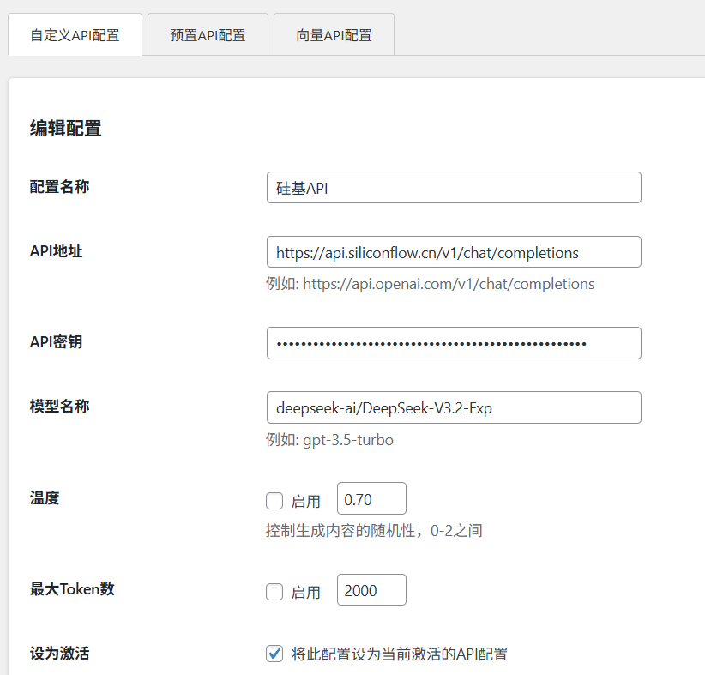Image resolution: width=705 pixels, height=675 pixels.
Task: Click the 编辑配置 section heading
Action: coord(65,129)
